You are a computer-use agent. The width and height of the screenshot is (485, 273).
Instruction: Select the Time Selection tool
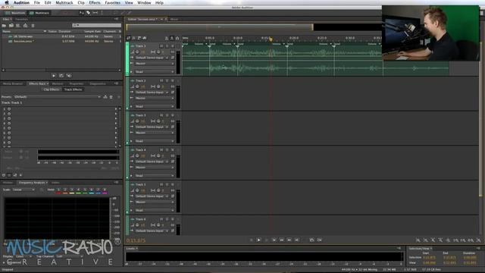(x=102, y=13)
